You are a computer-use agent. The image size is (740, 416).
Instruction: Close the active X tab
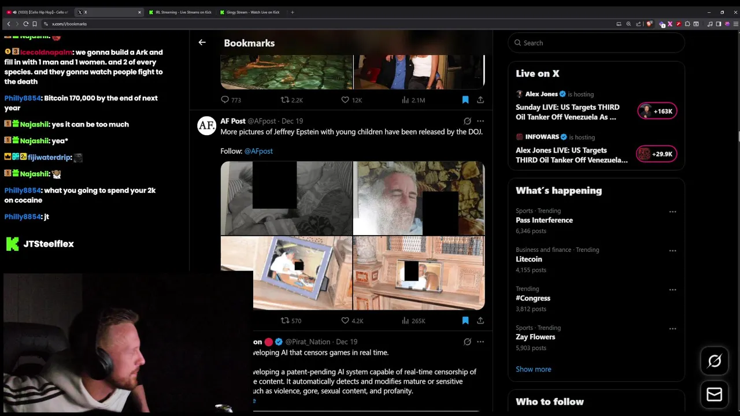coord(139,12)
